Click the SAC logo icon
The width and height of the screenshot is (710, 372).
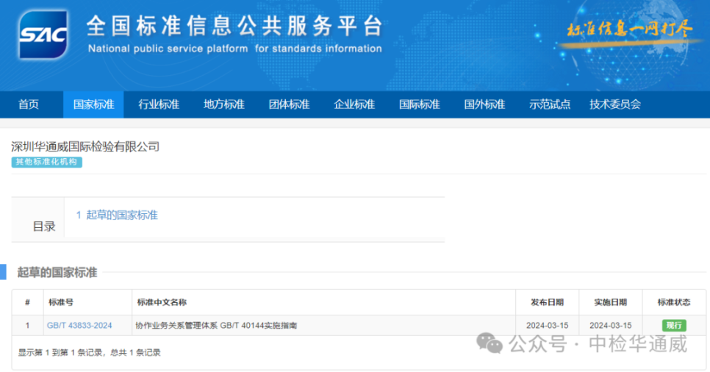[43, 35]
